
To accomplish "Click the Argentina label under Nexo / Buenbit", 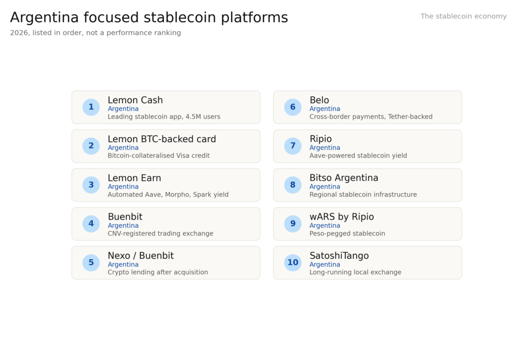I will (x=123, y=264).
